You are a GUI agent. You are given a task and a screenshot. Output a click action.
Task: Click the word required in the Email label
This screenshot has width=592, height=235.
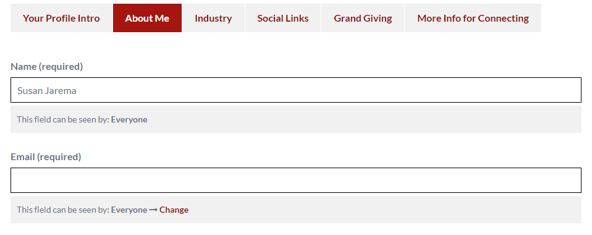coord(59,157)
